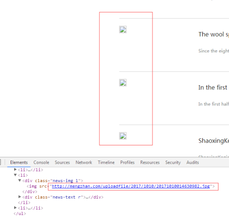Collapse the div class news-img l node
Image resolution: width=229 pixels, height=216 pixels.
tap(20, 180)
